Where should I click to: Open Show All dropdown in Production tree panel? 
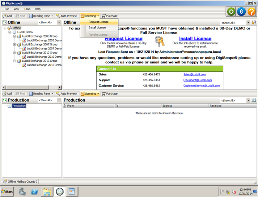[59, 100]
